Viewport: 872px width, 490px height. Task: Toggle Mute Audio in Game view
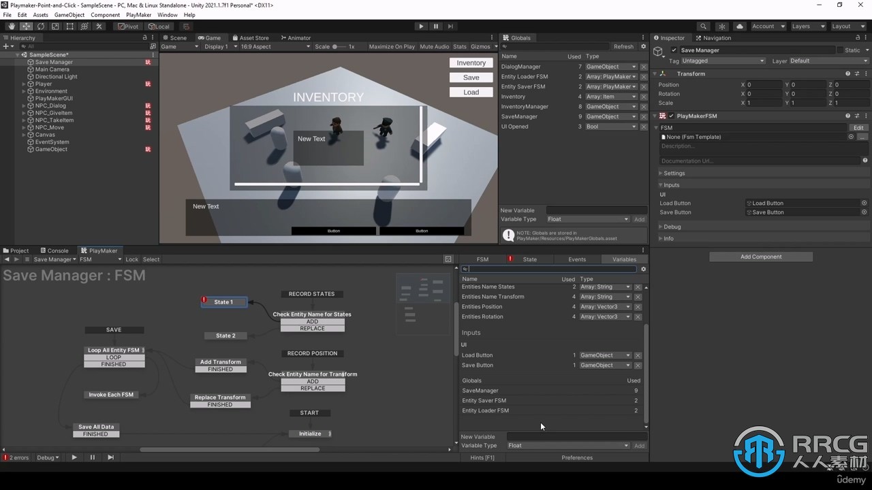pos(435,47)
